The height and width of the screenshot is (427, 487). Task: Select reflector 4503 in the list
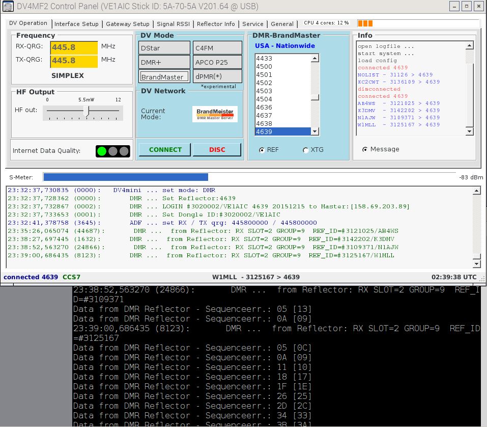click(x=282, y=91)
